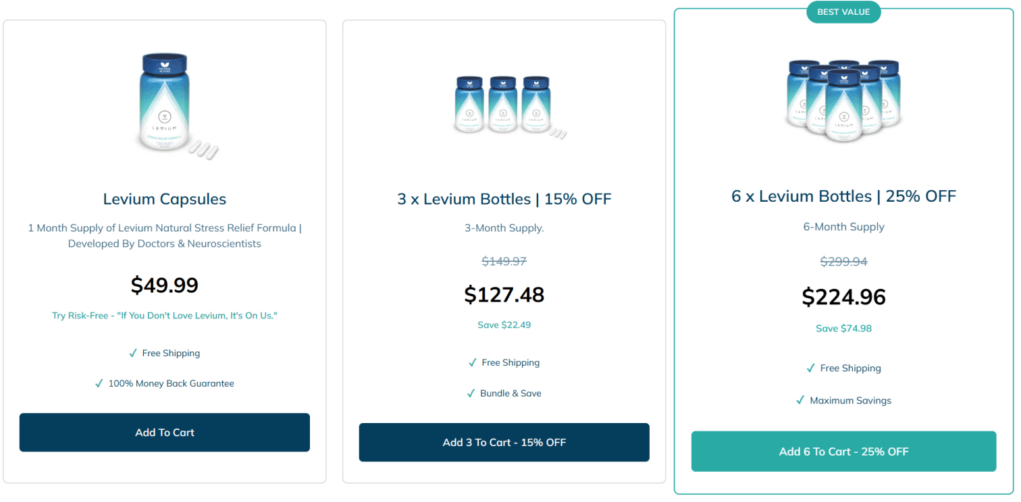Click the Levium Capsules title
The image size is (1021, 502).
click(x=164, y=199)
